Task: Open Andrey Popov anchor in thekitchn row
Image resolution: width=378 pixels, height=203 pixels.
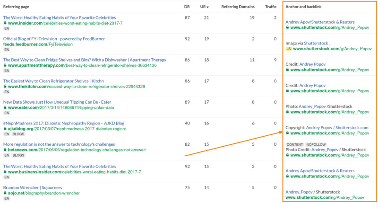Action: [x=312, y=86]
